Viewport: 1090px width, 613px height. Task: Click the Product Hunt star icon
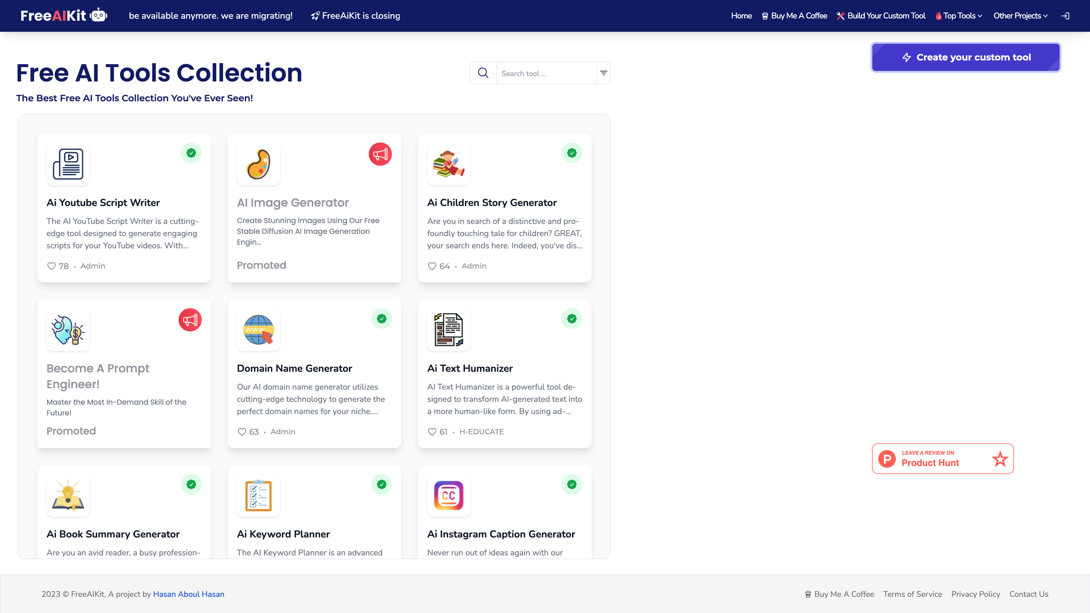[x=1000, y=459]
